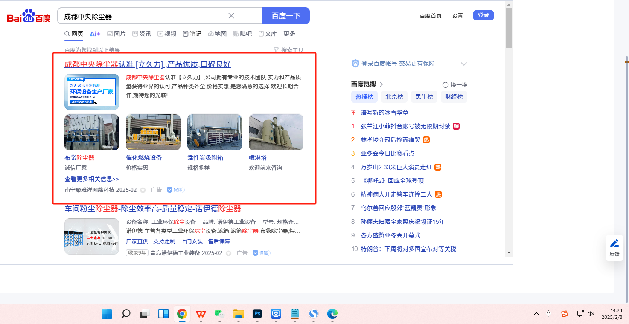Unmute the speaker in the system tray

tap(591, 314)
